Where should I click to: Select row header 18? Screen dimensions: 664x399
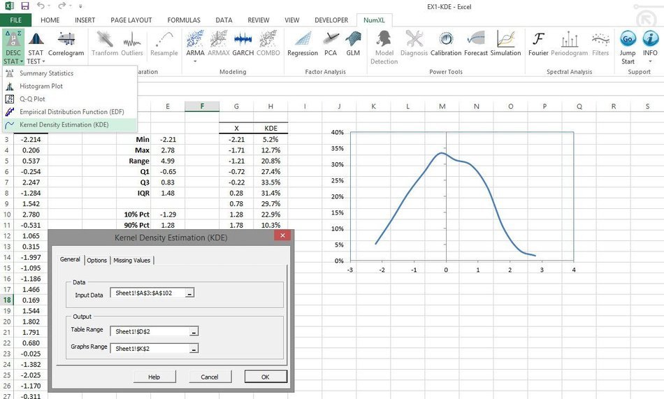7,300
